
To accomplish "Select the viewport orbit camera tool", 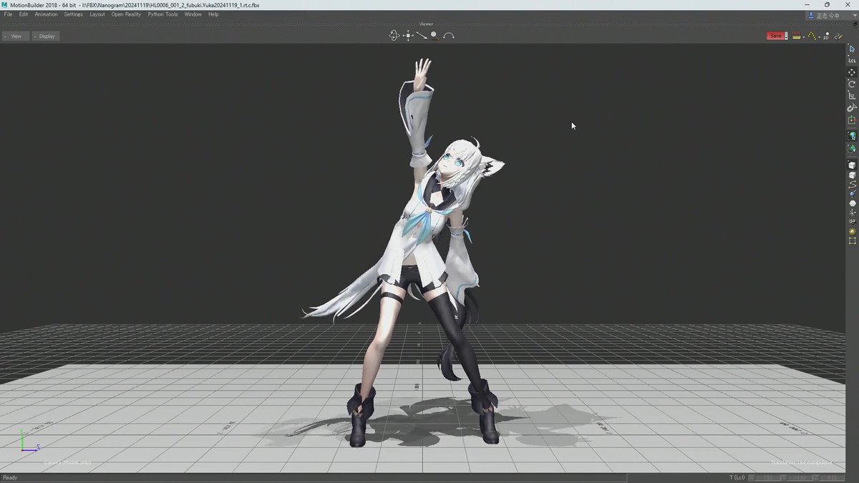I will click(x=394, y=34).
